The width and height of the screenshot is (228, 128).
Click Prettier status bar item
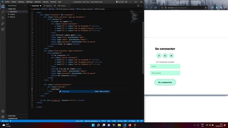pos(132,121)
